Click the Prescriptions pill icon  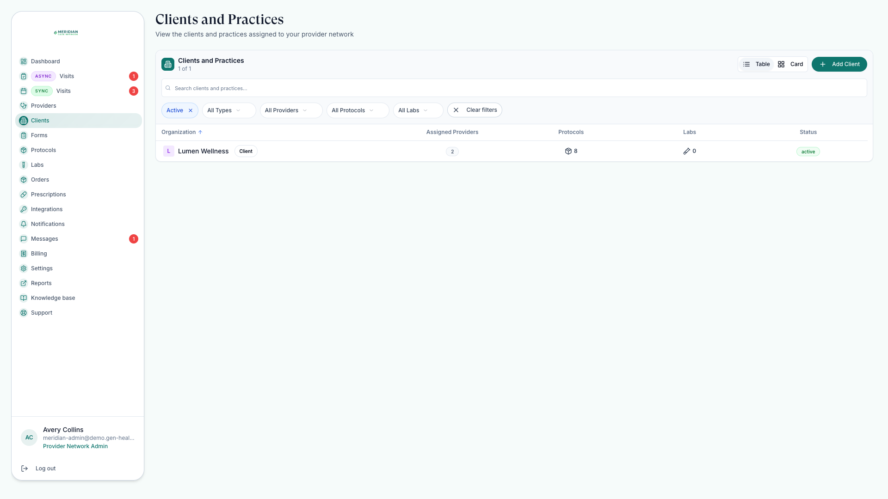24,195
